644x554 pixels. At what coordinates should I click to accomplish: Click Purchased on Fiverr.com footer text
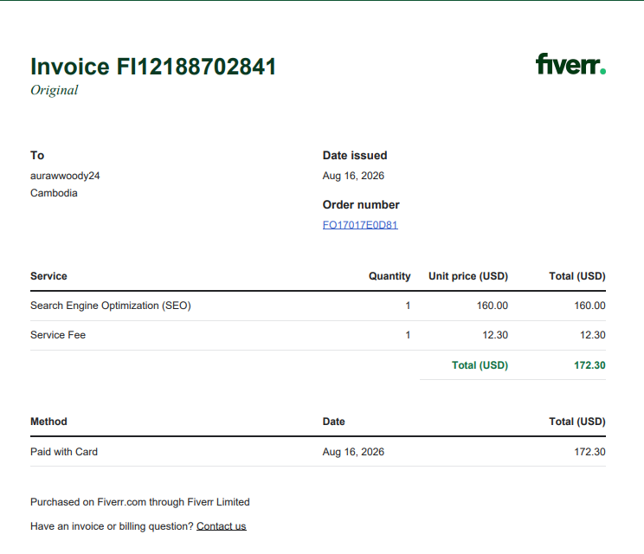[x=140, y=502]
